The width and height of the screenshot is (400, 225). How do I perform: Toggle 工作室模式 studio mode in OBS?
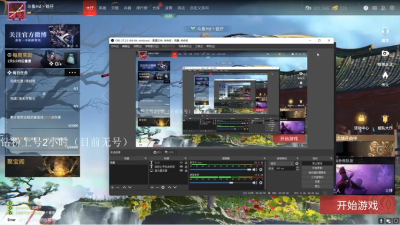click(x=317, y=177)
